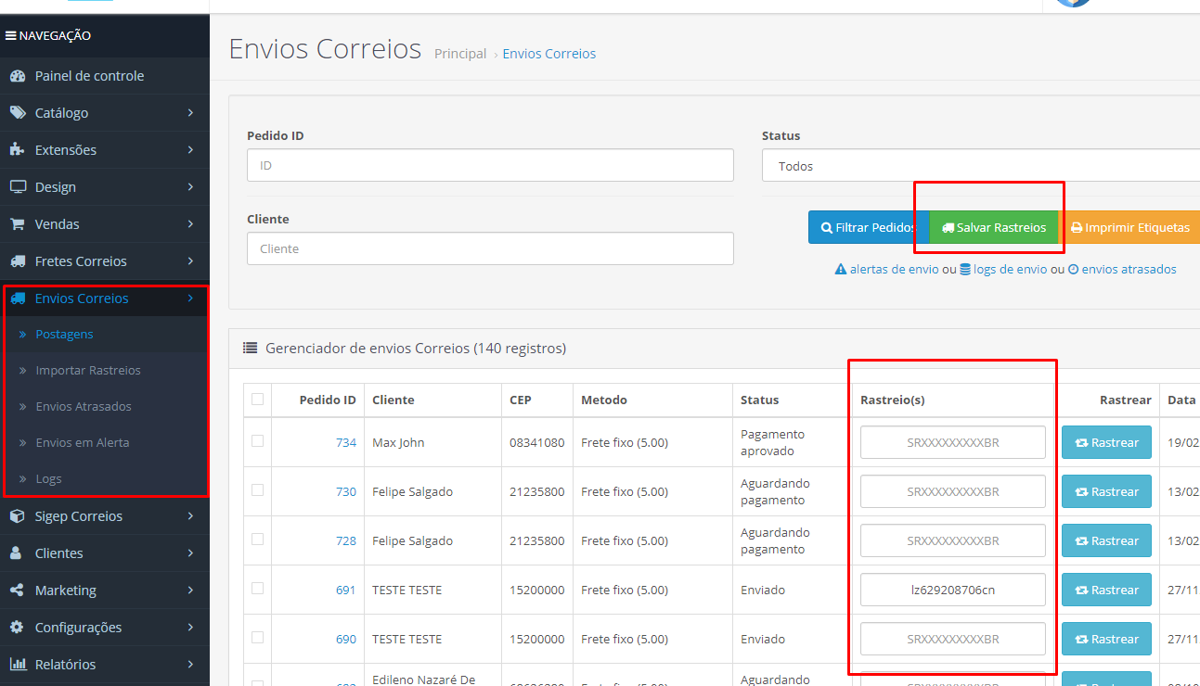Expand the Vendas menu chevron
This screenshot has height=686, width=1200.
click(190, 224)
